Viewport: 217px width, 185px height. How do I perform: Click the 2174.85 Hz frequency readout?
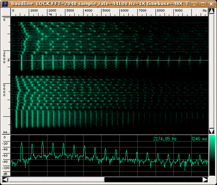tap(165, 139)
